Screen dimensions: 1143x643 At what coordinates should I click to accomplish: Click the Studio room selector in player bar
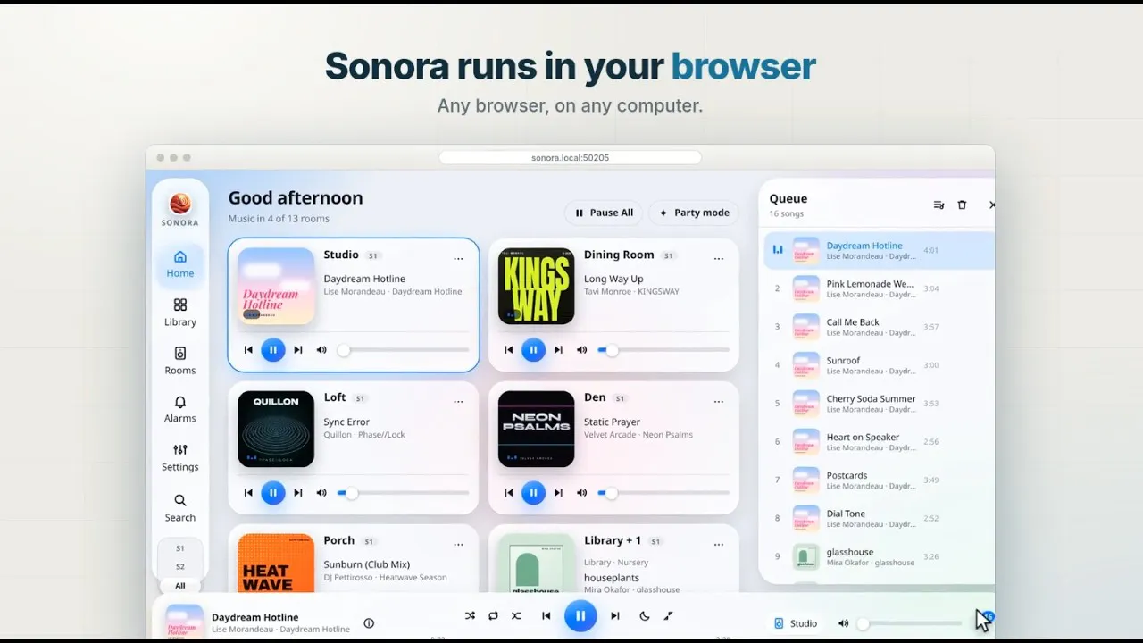click(796, 623)
